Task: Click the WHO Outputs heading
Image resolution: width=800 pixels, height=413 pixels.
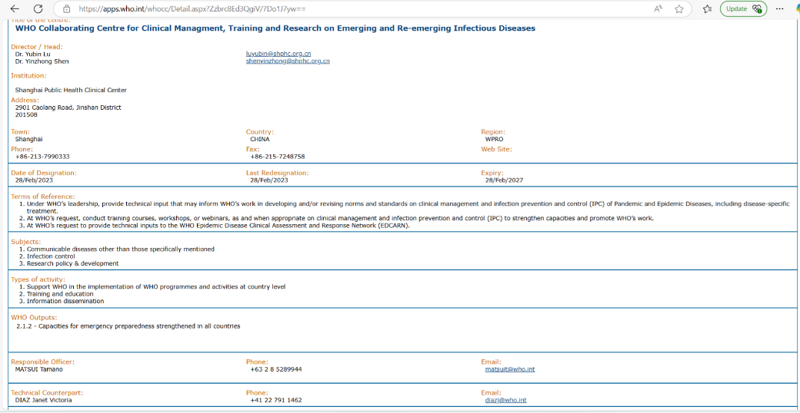Action: pos(34,318)
